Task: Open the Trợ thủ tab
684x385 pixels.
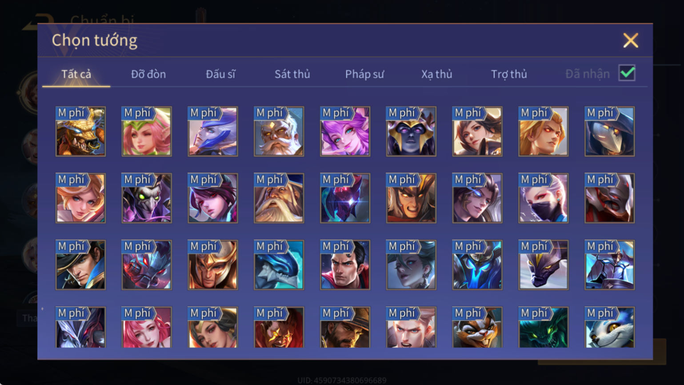Action: [x=509, y=74]
